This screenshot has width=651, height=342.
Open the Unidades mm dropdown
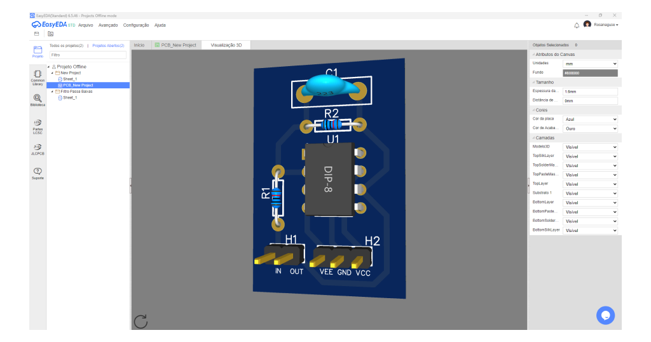coord(590,64)
